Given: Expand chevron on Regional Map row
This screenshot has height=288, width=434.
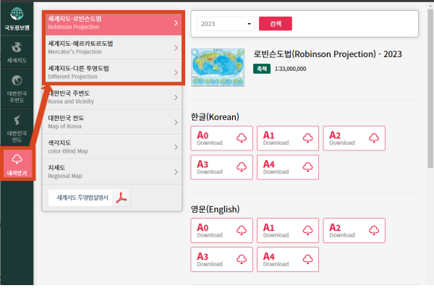Looking at the screenshot, I should coord(176,172).
